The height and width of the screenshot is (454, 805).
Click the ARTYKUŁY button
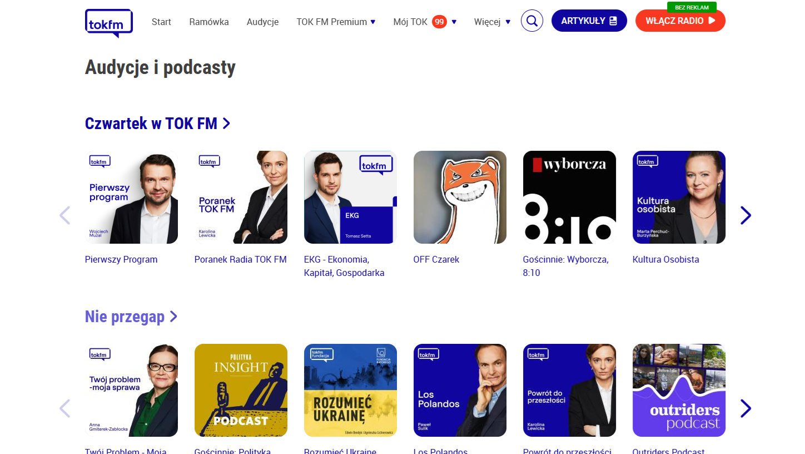coord(589,21)
